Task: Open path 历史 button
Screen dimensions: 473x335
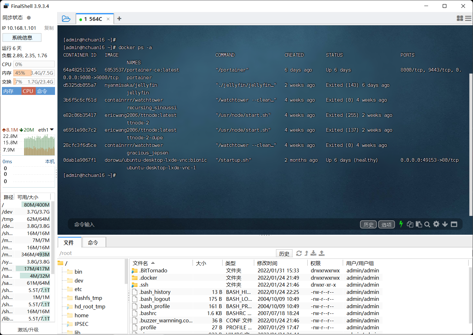Action: tap(284, 253)
